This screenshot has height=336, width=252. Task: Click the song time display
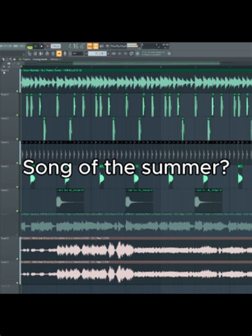point(76,46)
